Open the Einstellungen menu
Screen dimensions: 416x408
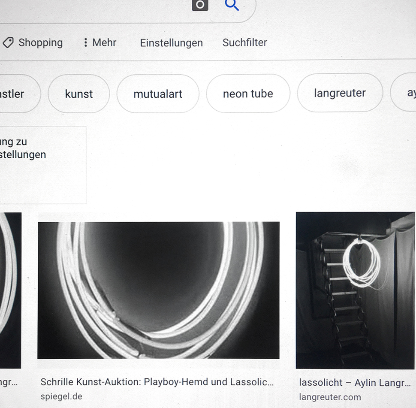[x=171, y=43]
